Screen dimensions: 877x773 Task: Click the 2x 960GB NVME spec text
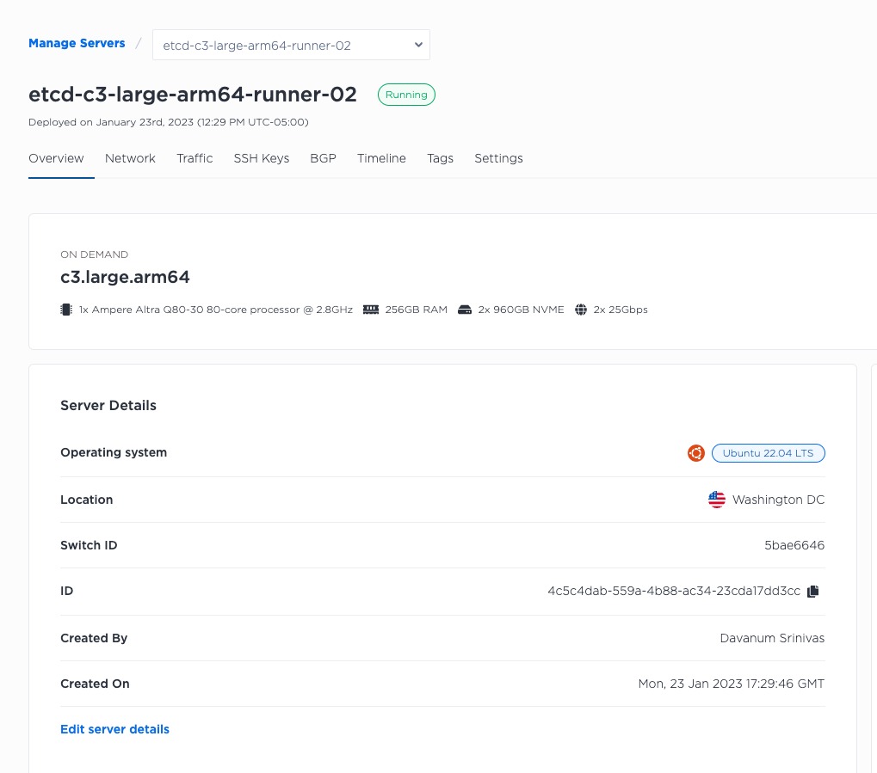521,309
